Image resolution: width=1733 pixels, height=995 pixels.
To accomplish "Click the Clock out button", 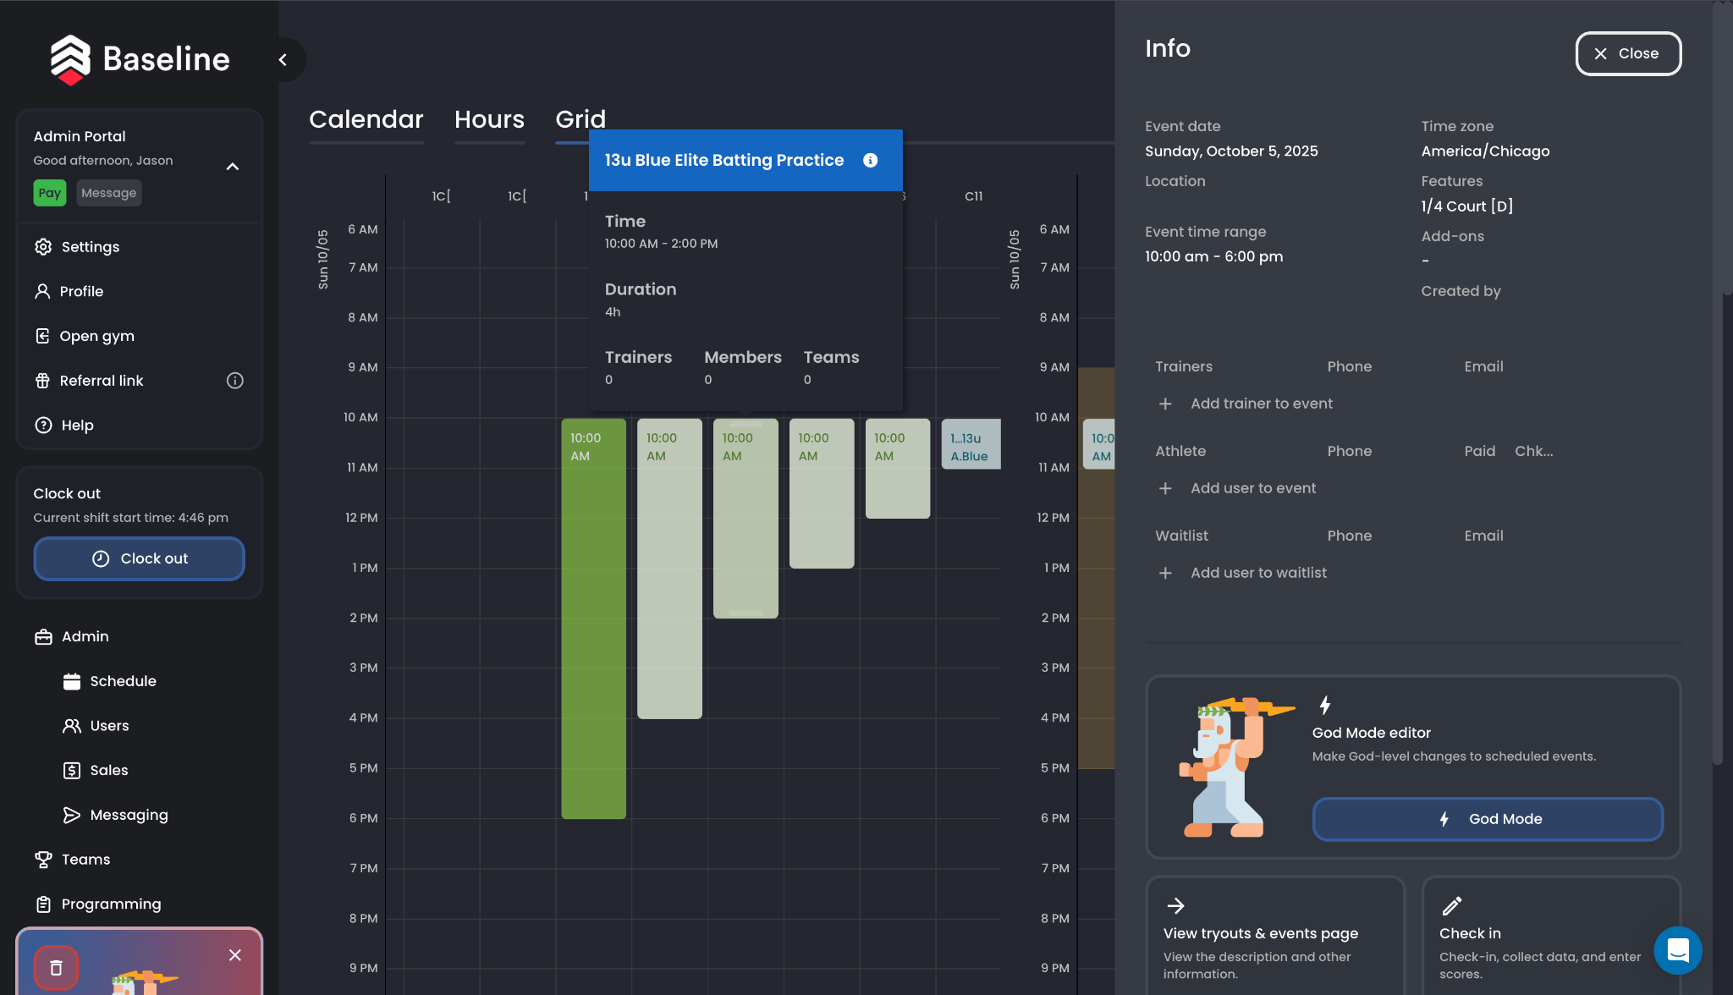I will (140, 558).
